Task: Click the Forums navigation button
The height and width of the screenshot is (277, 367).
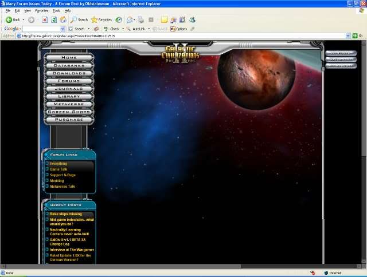Action: 69,81
